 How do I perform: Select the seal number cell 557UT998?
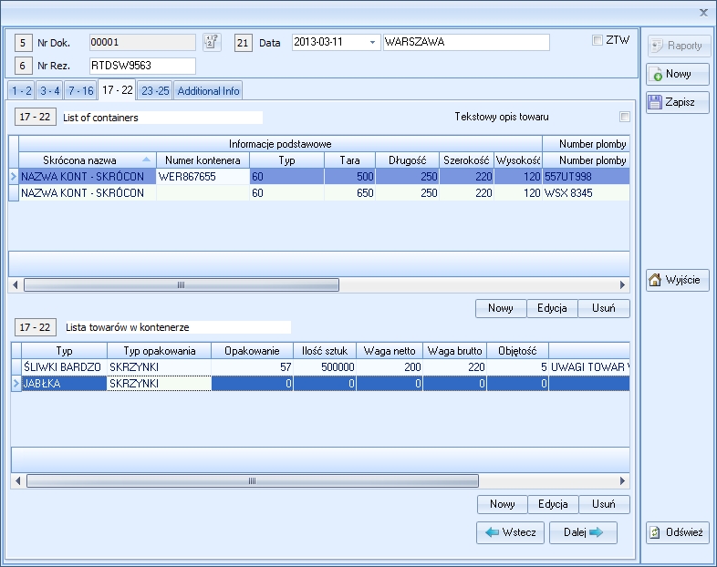(x=586, y=177)
